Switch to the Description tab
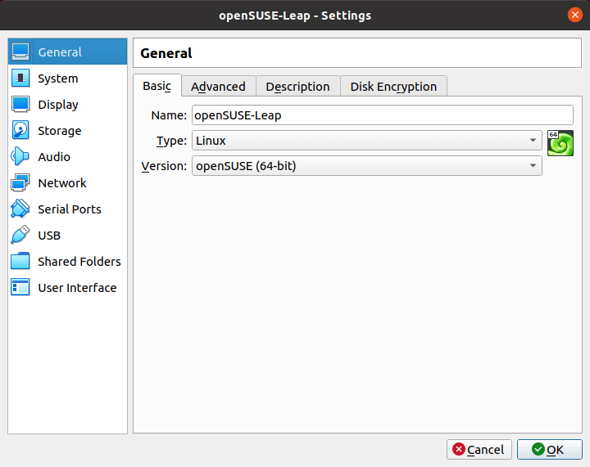Screen dimensions: 590x467 coord(297,87)
